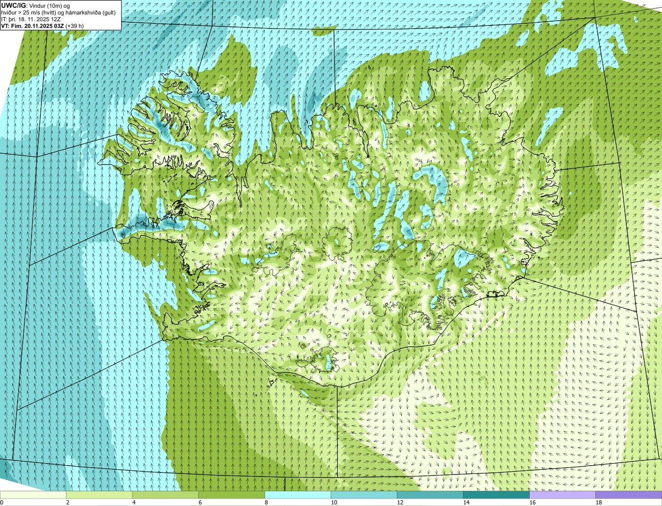Screen dimensions: 662x506
Task: Select the legend swatch between 2 and 4
Action: pos(99,495)
